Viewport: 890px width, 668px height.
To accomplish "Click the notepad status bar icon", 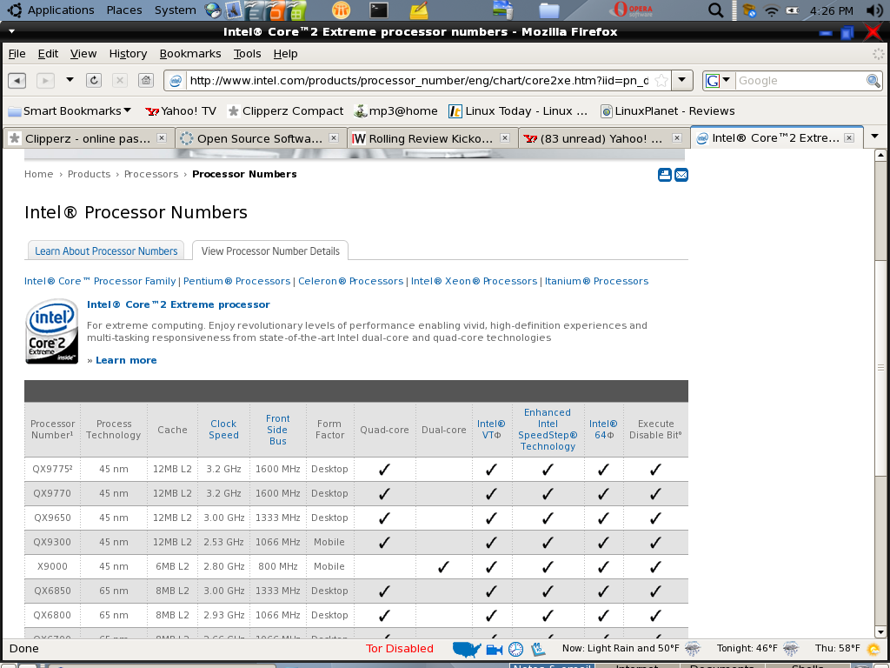I will click(x=537, y=649).
